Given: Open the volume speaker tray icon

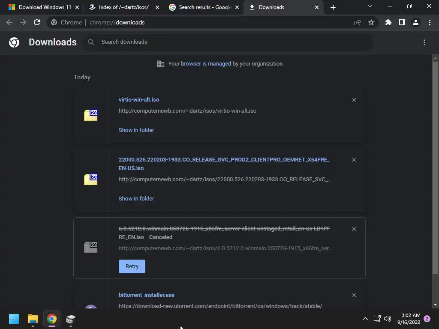Looking at the screenshot, I should (x=388, y=319).
